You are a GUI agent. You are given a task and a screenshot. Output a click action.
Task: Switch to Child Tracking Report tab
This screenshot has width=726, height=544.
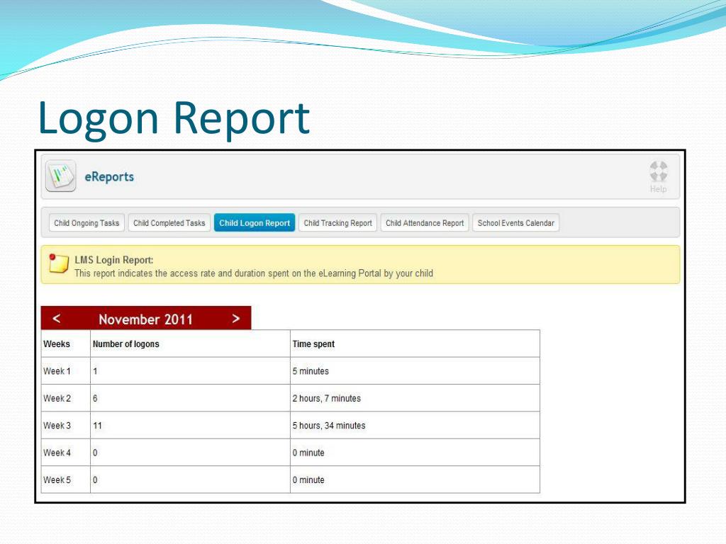[x=338, y=223]
